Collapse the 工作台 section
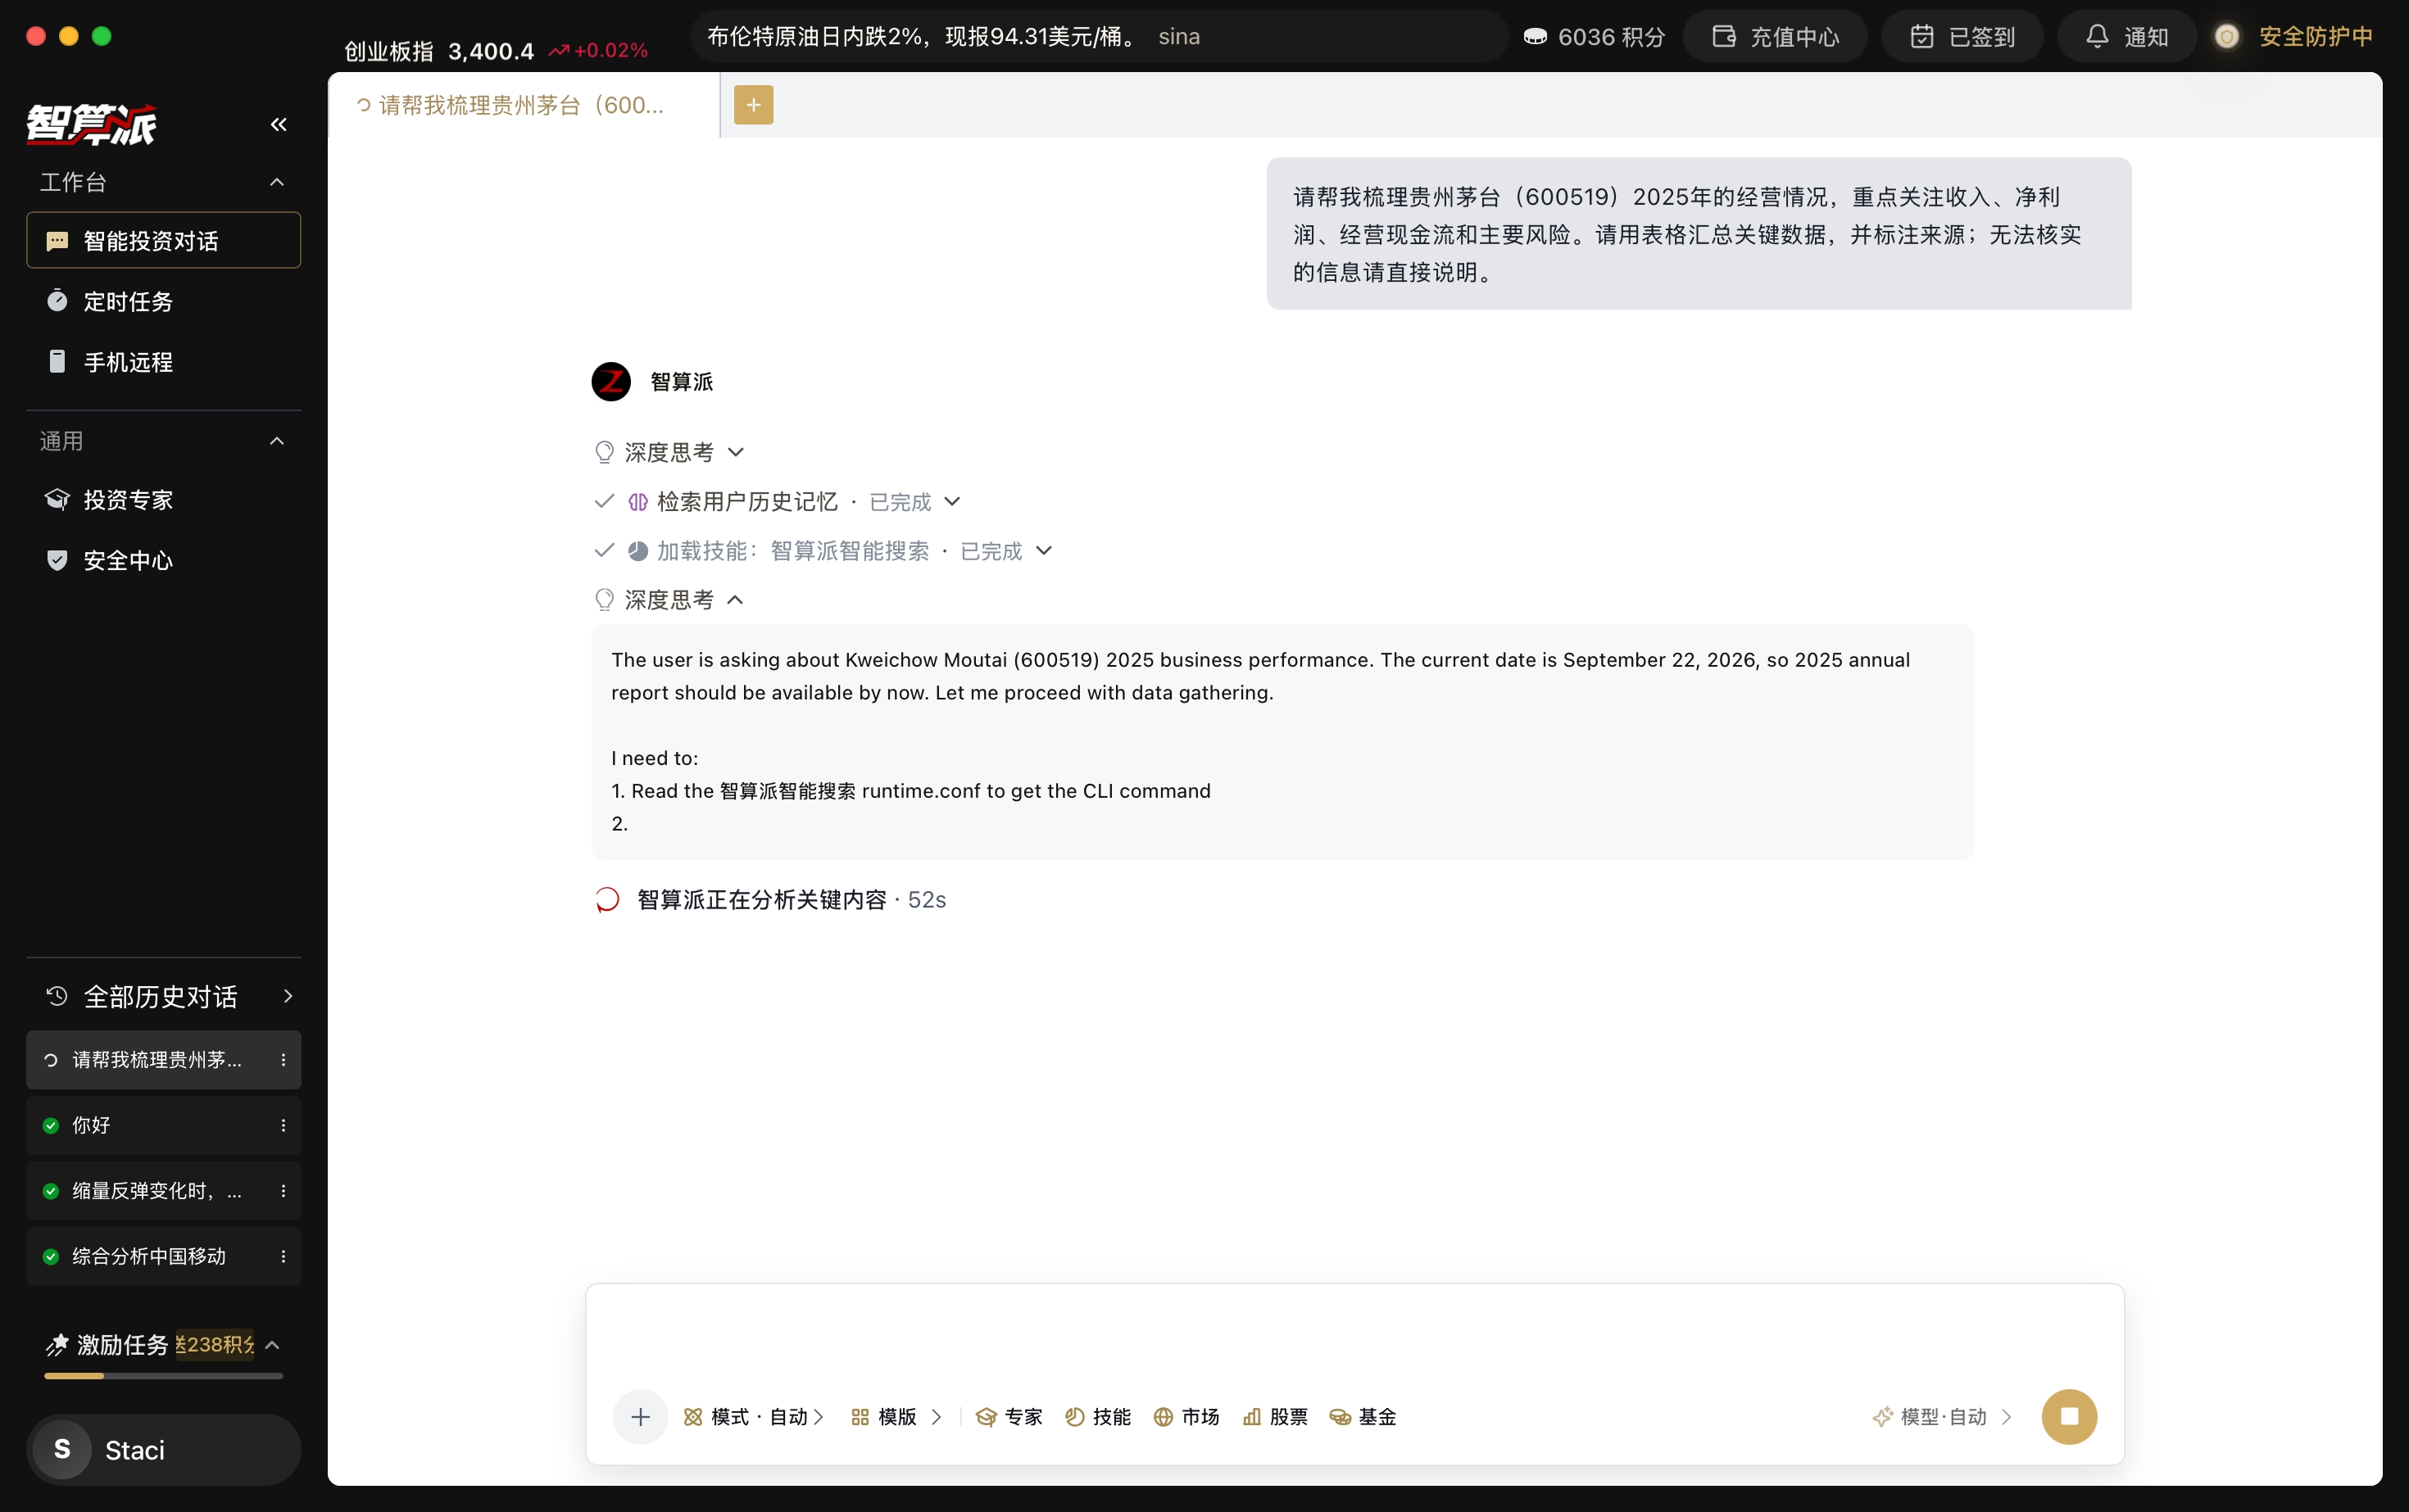This screenshot has height=1512, width=2409. coord(277,182)
